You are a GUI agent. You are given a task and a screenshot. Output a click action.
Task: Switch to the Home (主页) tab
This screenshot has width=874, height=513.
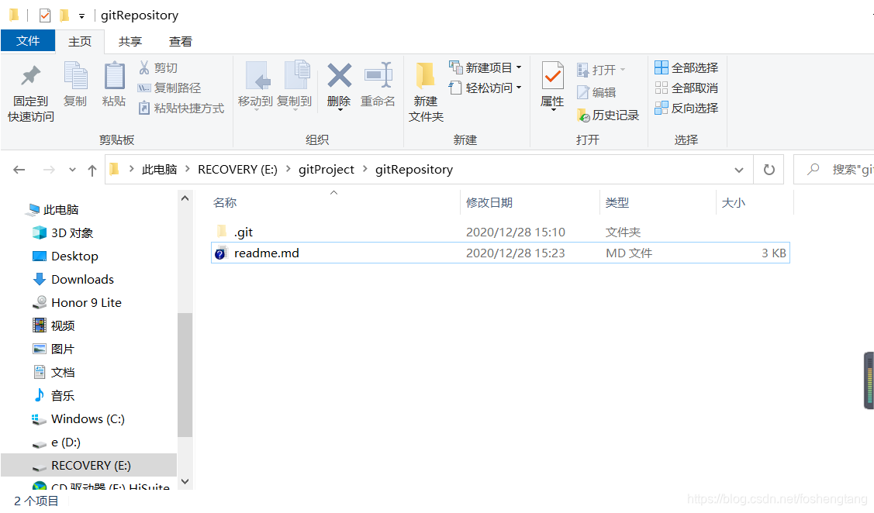(x=80, y=42)
